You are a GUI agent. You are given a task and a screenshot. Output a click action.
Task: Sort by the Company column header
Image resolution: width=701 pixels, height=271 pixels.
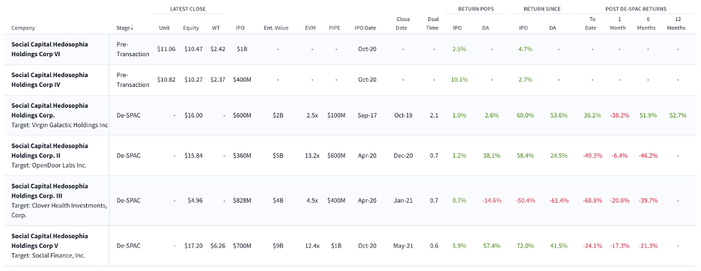pyautogui.click(x=22, y=28)
